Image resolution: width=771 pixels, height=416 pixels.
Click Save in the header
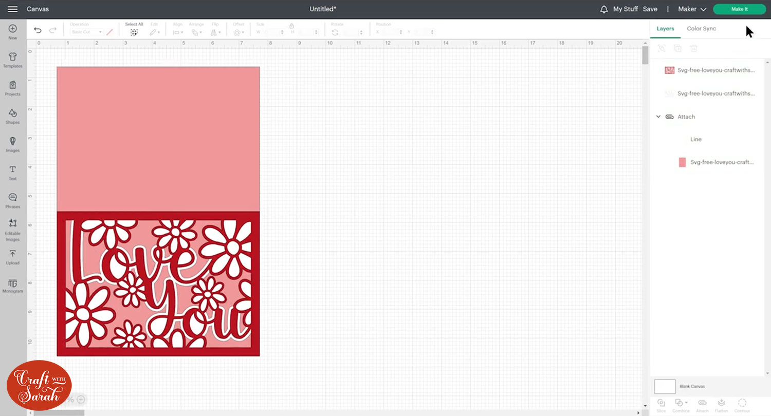(650, 9)
